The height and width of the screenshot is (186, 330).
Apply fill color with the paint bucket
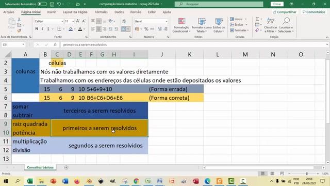(x=71, y=29)
